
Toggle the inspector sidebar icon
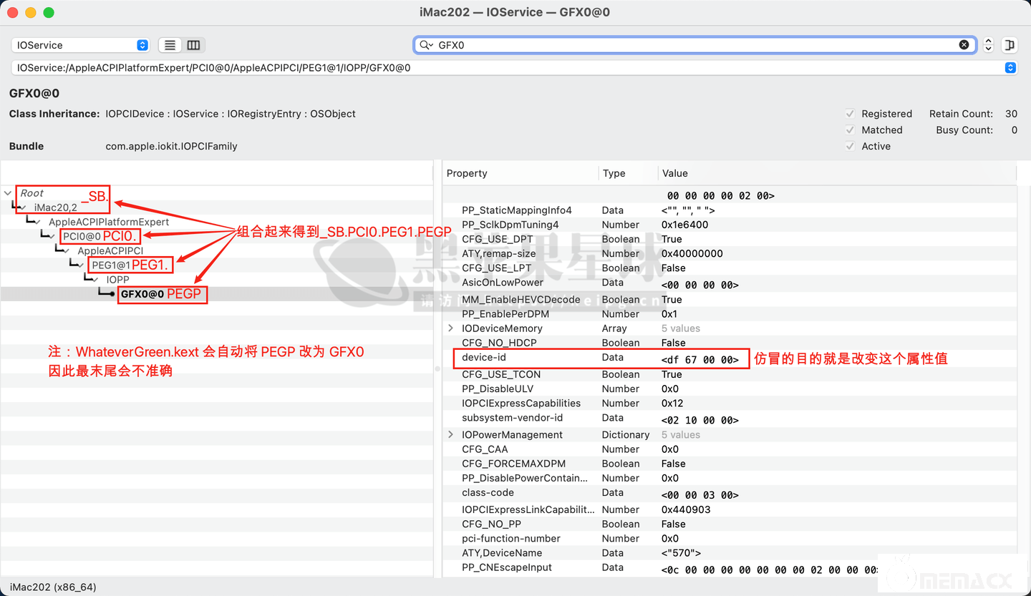coord(1010,45)
